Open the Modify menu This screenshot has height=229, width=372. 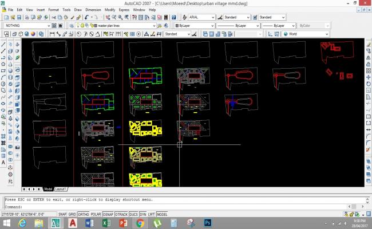click(110, 10)
